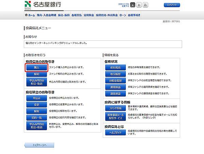Open the ファンド情報 button
This screenshot has height=154, width=204.
point(116,108)
